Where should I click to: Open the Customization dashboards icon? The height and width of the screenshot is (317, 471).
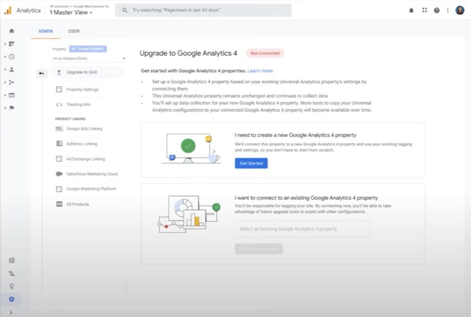click(x=11, y=44)
